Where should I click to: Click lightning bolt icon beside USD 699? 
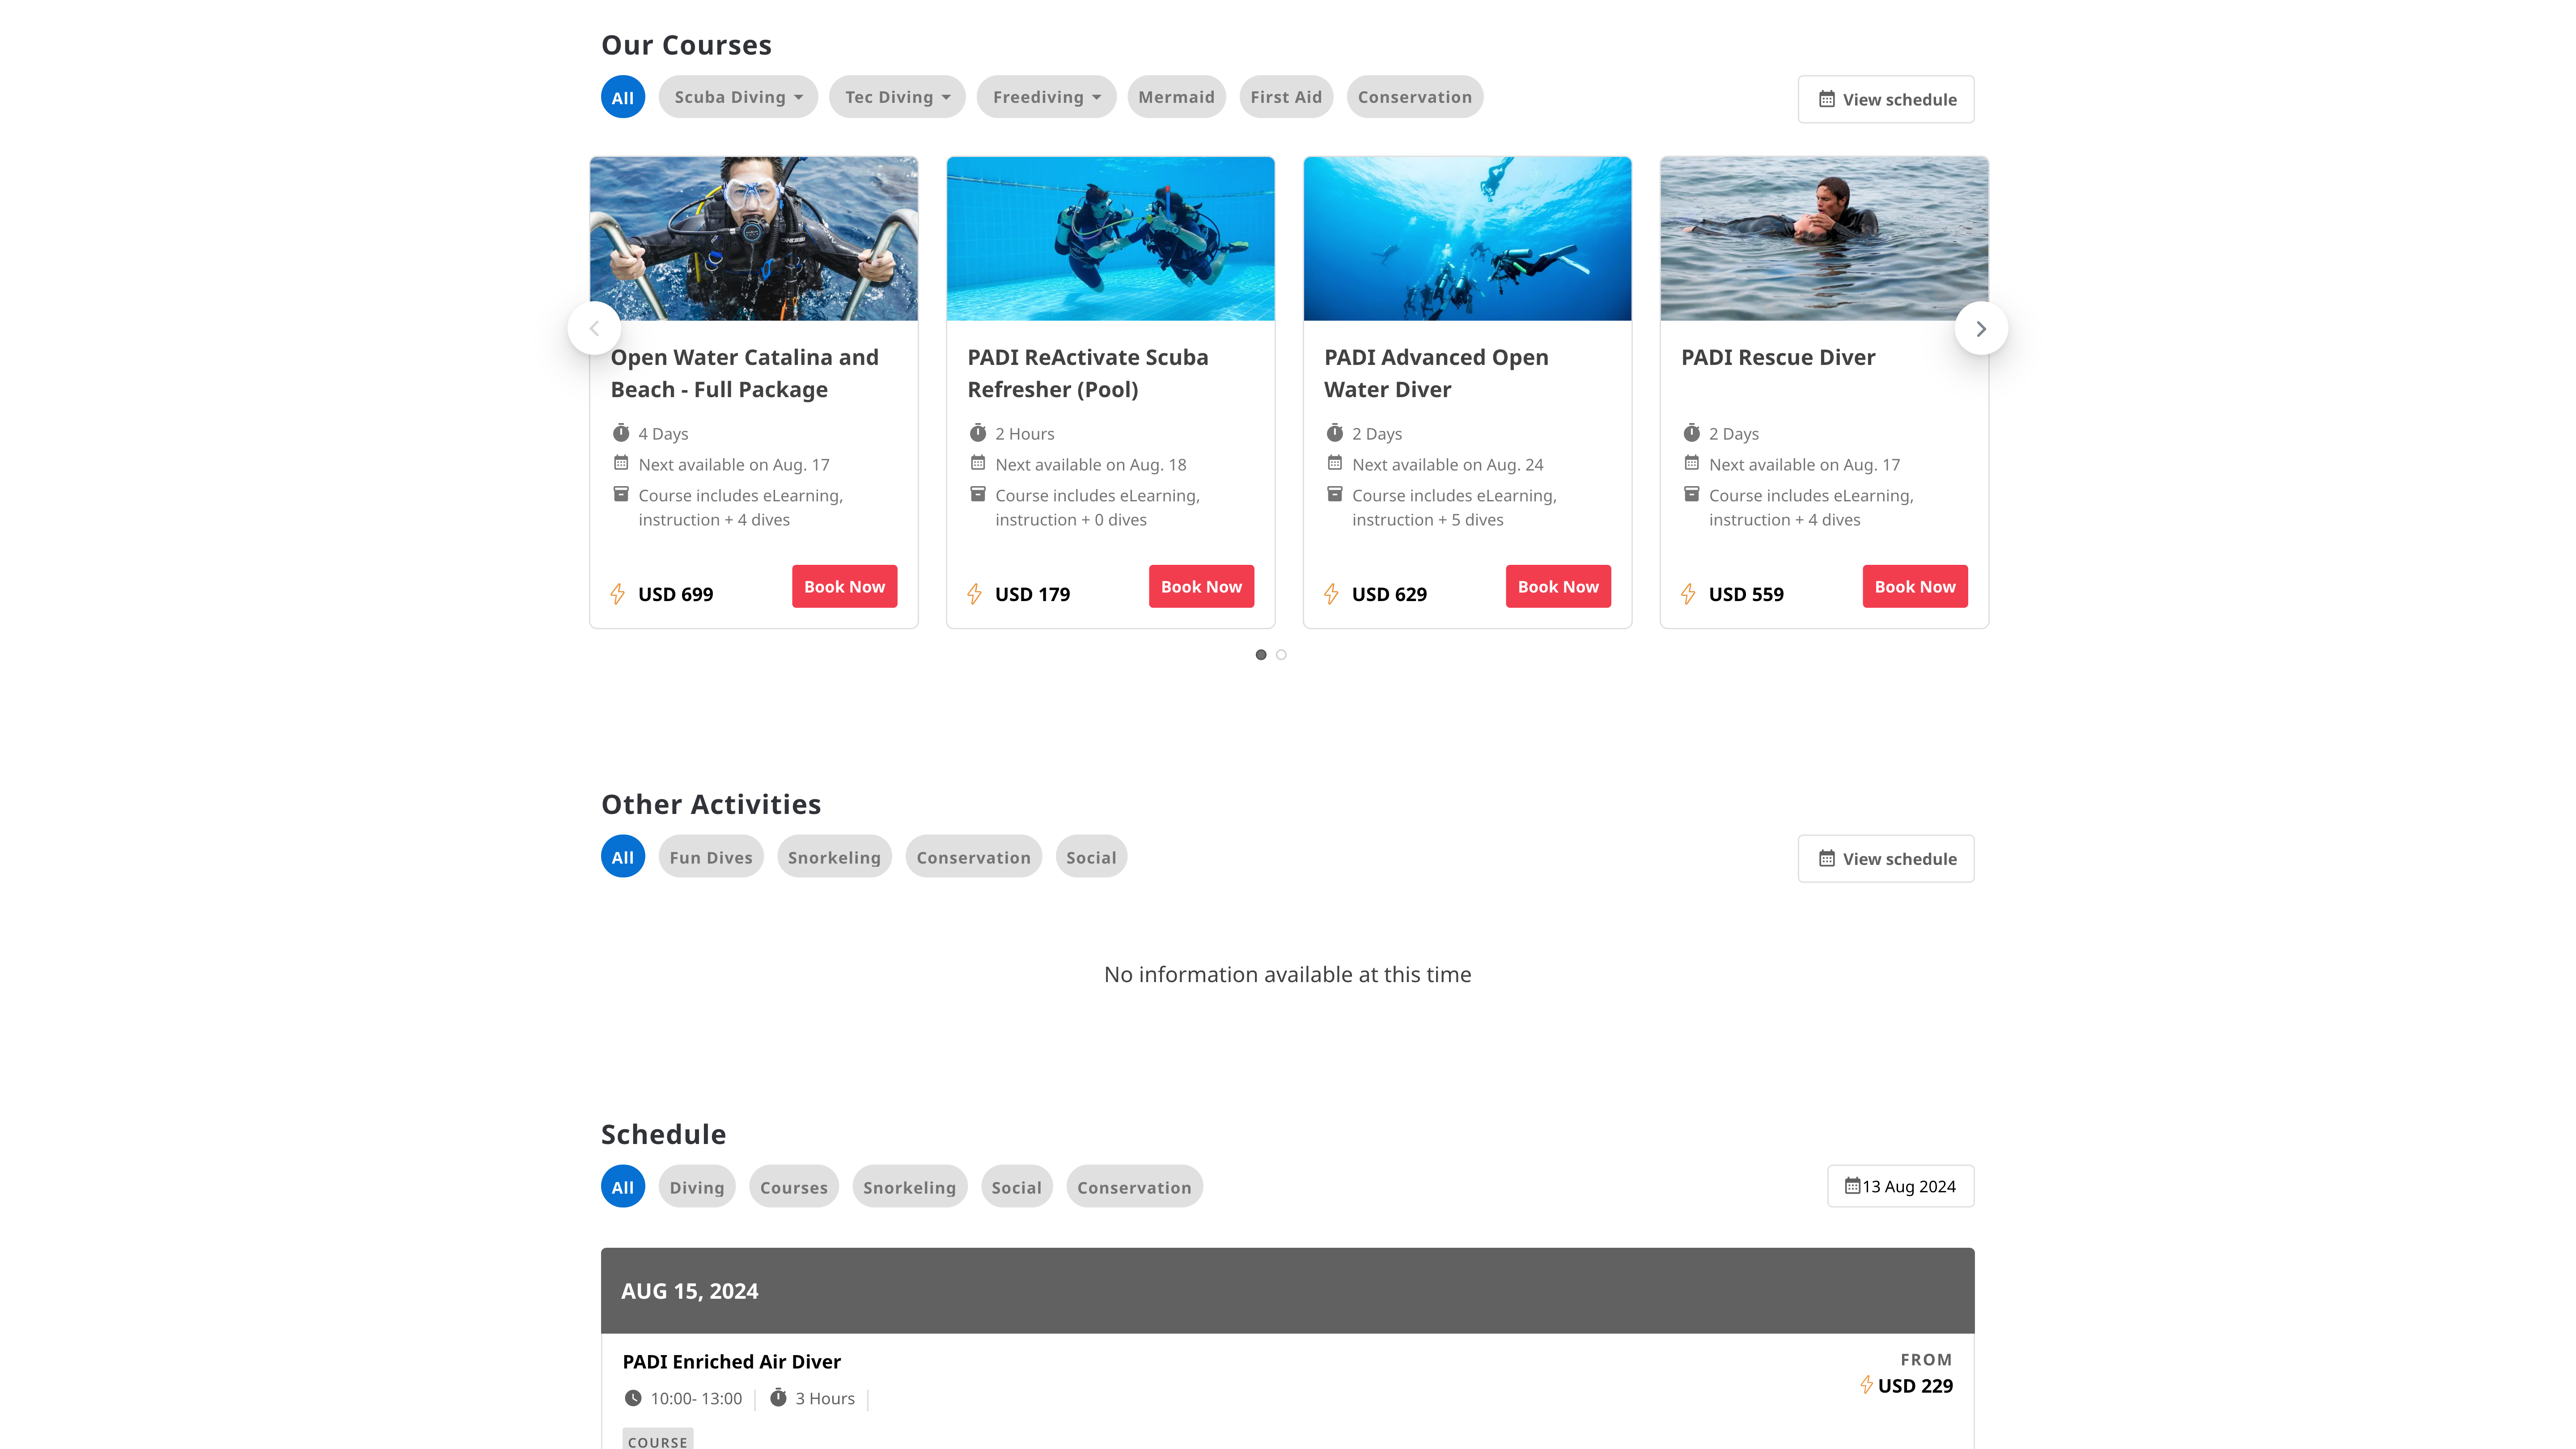pos(618,594)
